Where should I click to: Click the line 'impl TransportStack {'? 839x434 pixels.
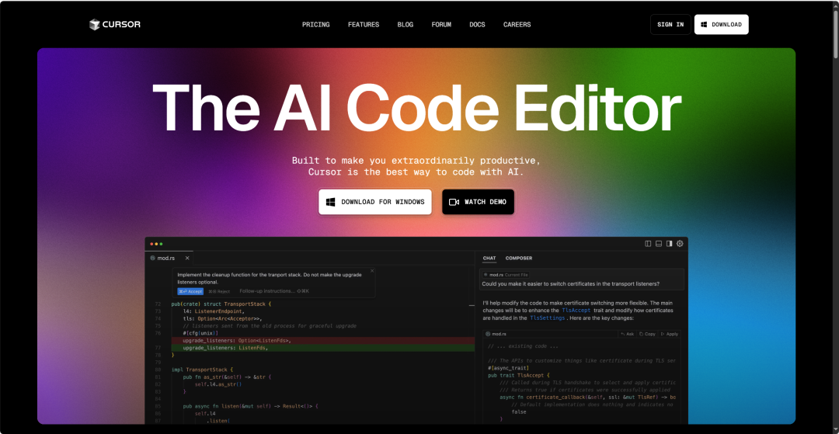click(x=202, y=370)
